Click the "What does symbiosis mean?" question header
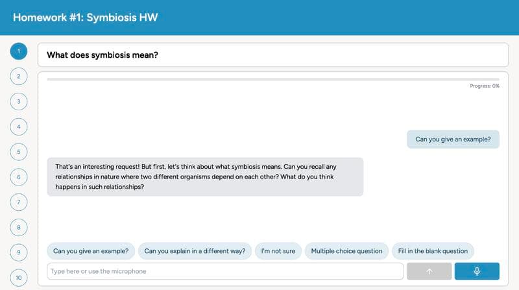This screenshot has height=290, width=519. tap(273, 54)
